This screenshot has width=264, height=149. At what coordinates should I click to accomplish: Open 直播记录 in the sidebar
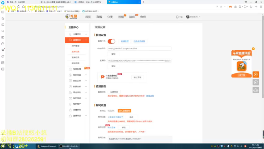click(76, 57)
